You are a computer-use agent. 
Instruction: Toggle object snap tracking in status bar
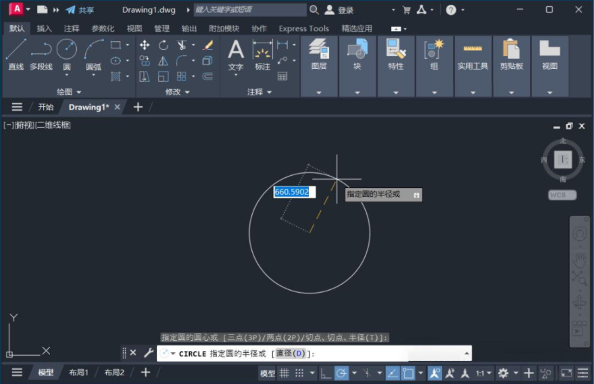393,373
